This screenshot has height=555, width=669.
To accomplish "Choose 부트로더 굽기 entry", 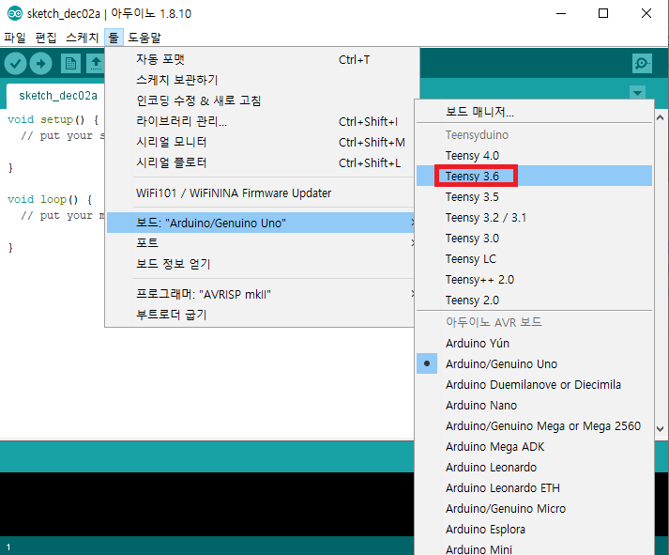I will click(260, 315).
